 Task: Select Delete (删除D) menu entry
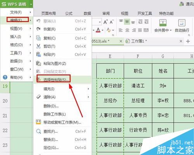[x=62, y=106]
